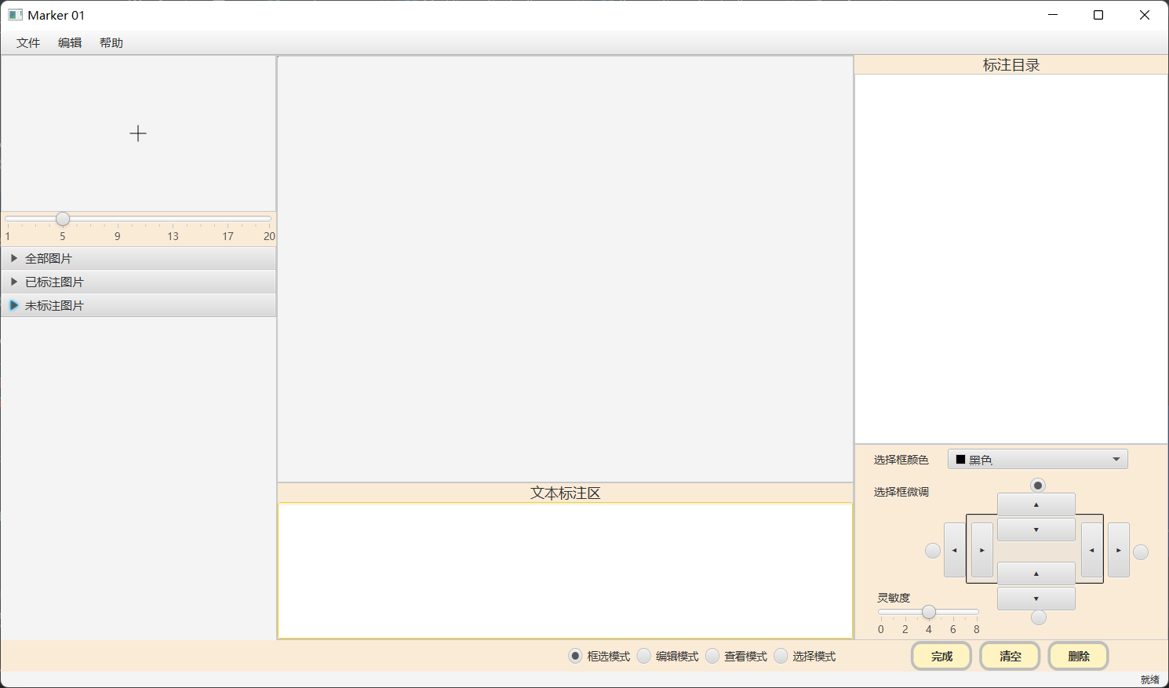Select the radio button right of the fine-tune box
This screenshot has width=1169, height=688.
[1141, 552]
